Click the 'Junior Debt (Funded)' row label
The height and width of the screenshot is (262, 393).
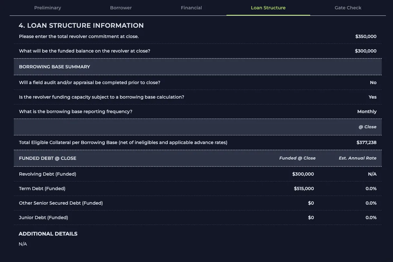[x=43, y=218]
